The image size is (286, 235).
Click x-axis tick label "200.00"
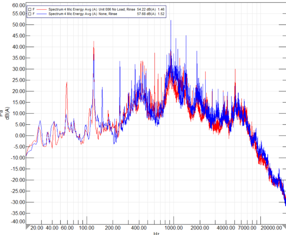[113, 228]
